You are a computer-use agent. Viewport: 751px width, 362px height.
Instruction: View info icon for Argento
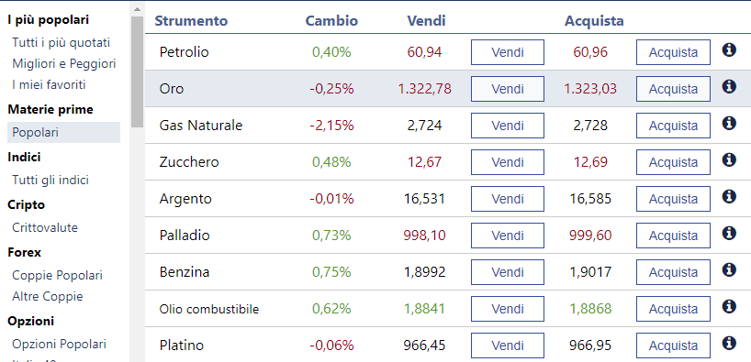728,196
